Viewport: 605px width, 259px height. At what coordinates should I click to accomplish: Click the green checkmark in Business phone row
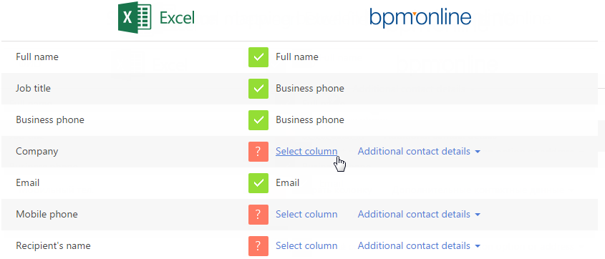click(258, 120)
